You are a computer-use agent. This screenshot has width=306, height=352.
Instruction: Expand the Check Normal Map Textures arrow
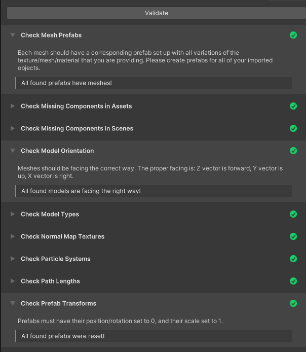point(13,236)
